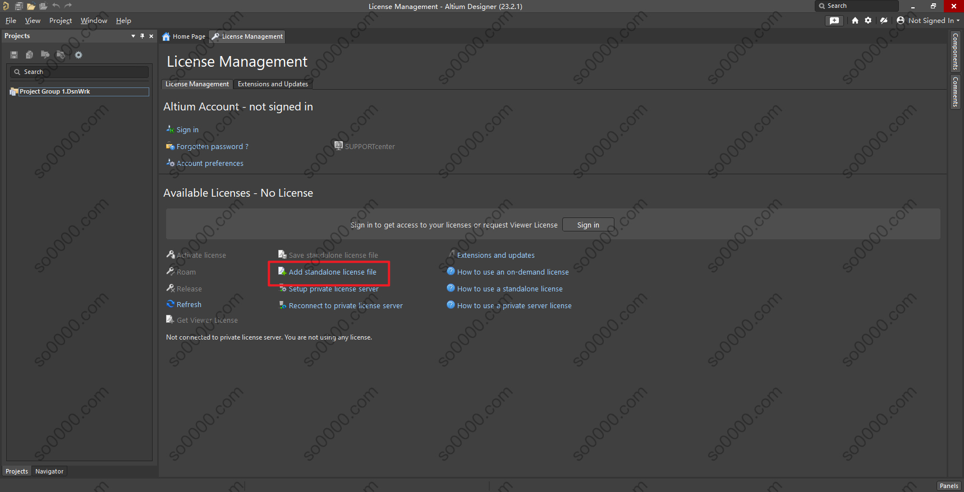Click Save standalone license file
Image resolution: width=964 pixels, height=492 pixels.
333,255
